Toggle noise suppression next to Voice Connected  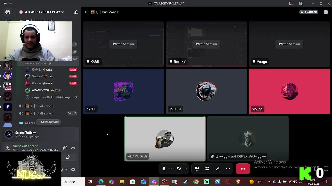pos(65,148)
